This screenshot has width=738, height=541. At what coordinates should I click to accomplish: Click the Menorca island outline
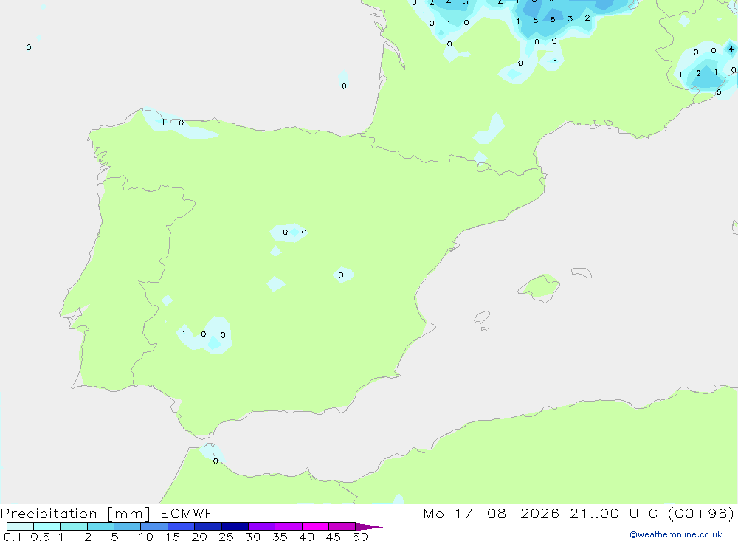click(582, 272)
